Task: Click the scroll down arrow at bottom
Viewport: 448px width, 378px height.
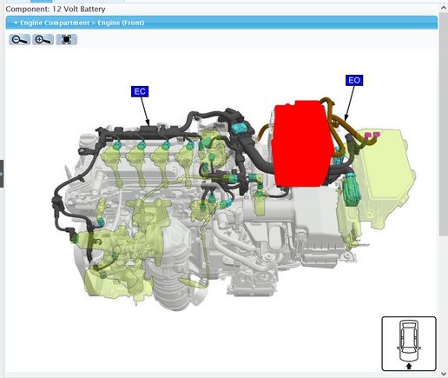Action: [x=444, y=374]
